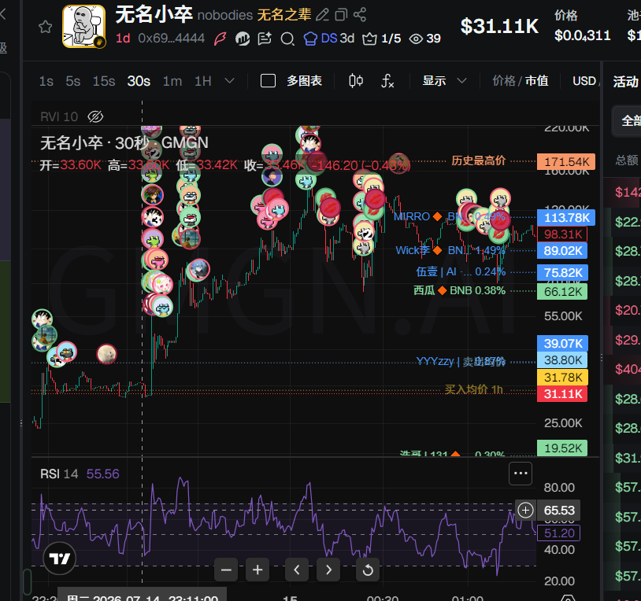Expand the 显示 dropdown
Image resolution: width=641 pixels, height=601 pixels.
click(x=444, y=81)
